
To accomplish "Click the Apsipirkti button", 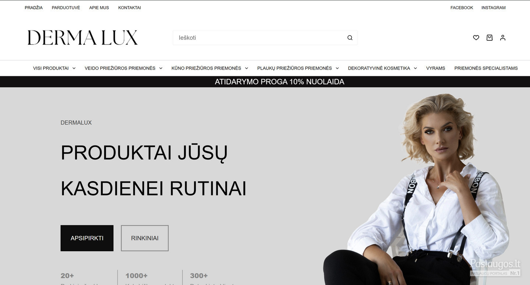I will pyautogui.click(x=87, y=238).
